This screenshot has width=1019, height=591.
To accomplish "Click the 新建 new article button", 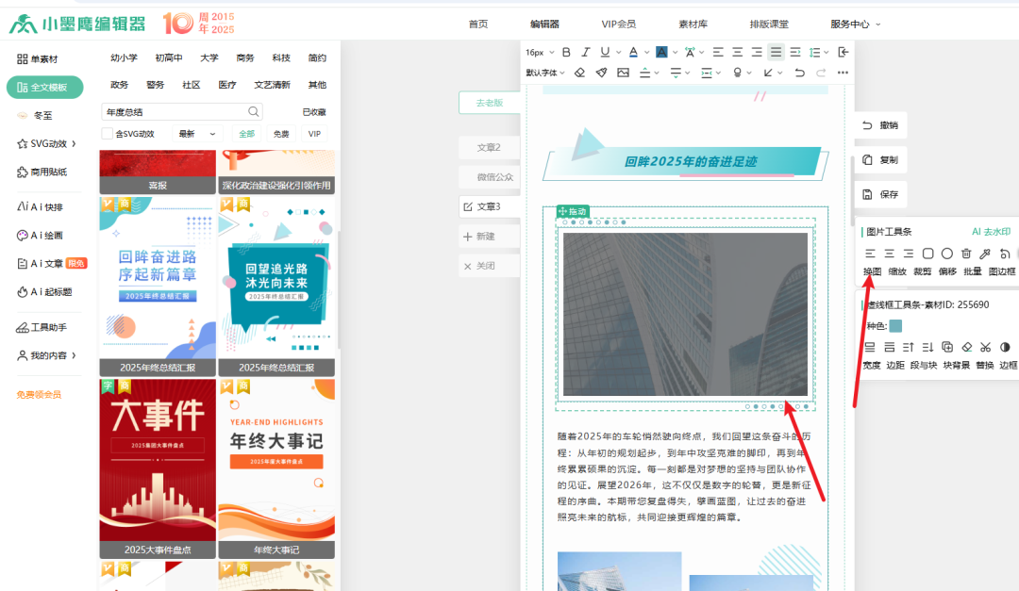I will tap(490, 237).
